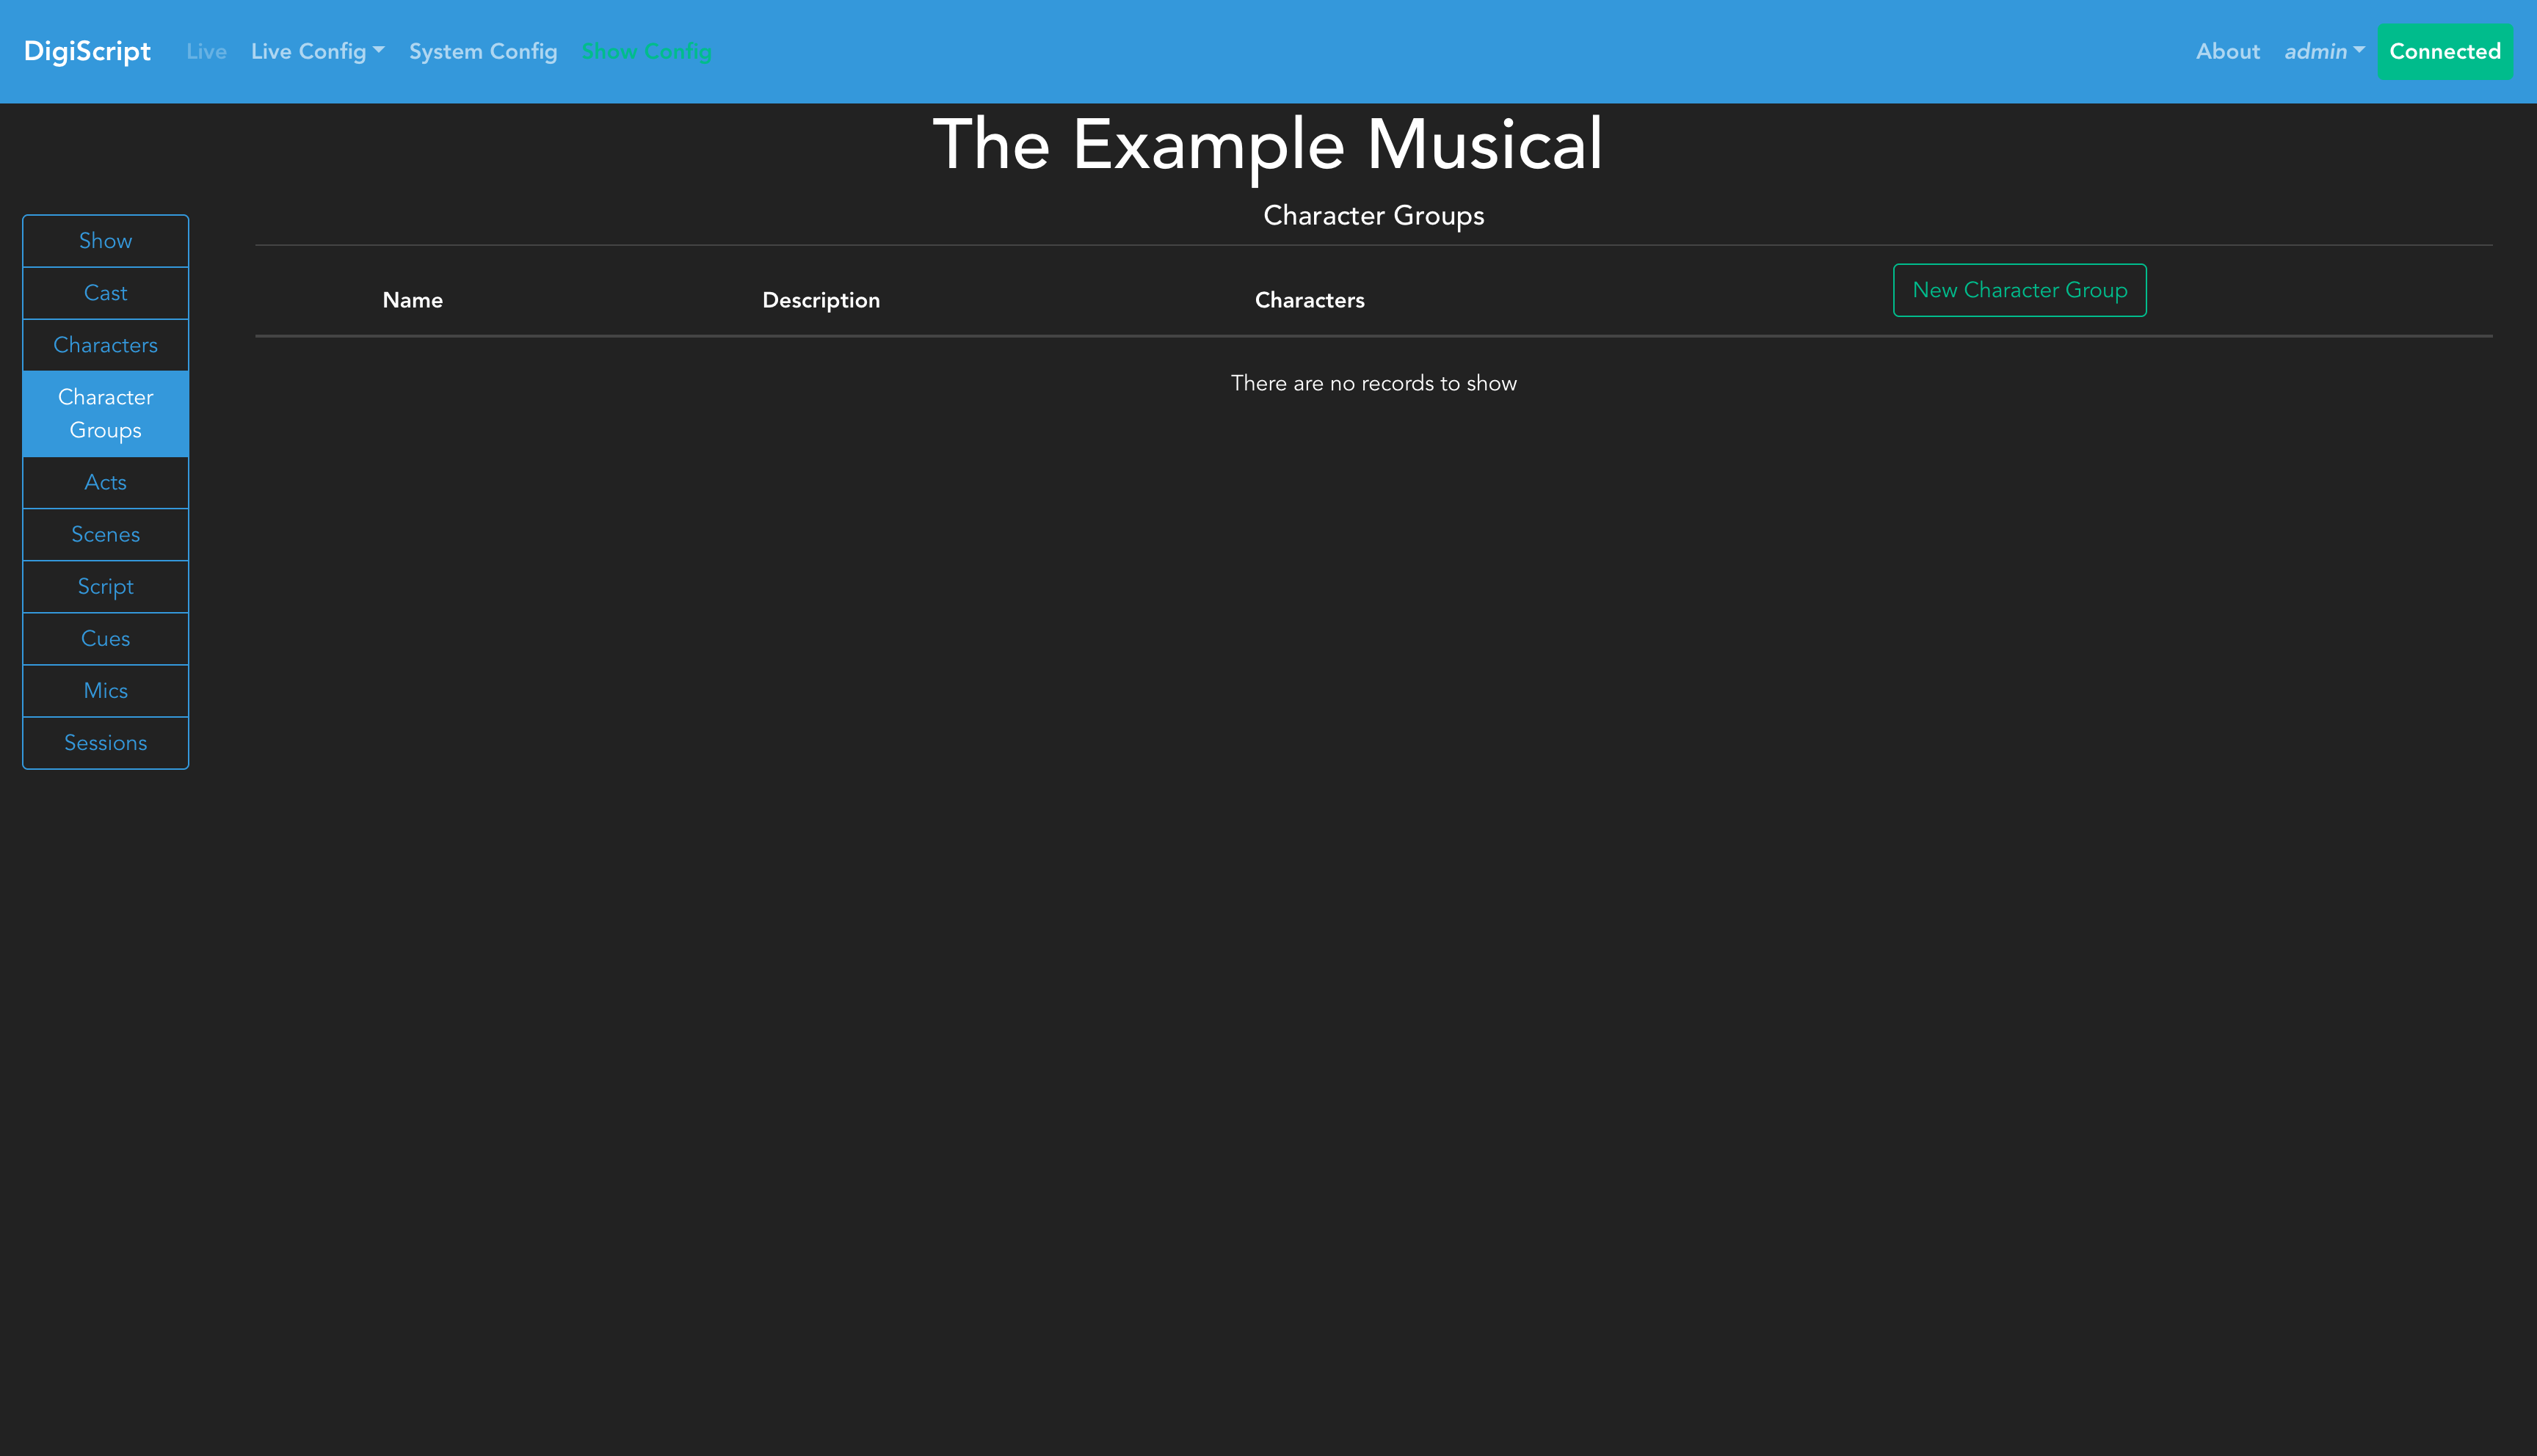Open the Cues sidebar tab
The width and height of the screenshot is (2537, 1456).
(x=105, y=638)
